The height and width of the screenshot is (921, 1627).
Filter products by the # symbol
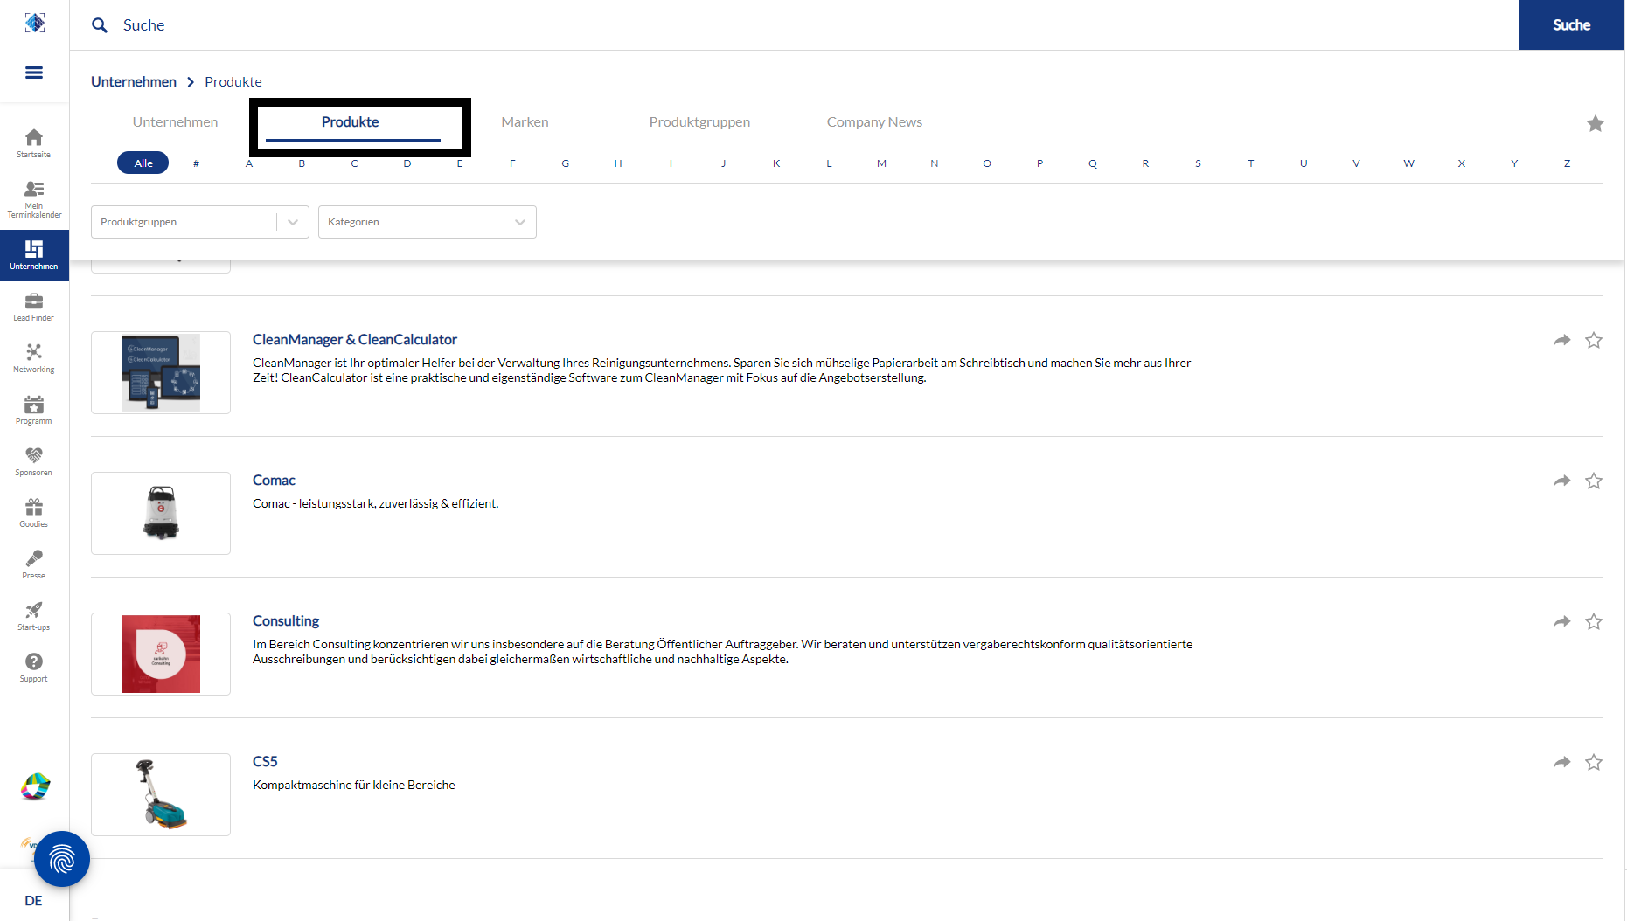click(197, 163)
